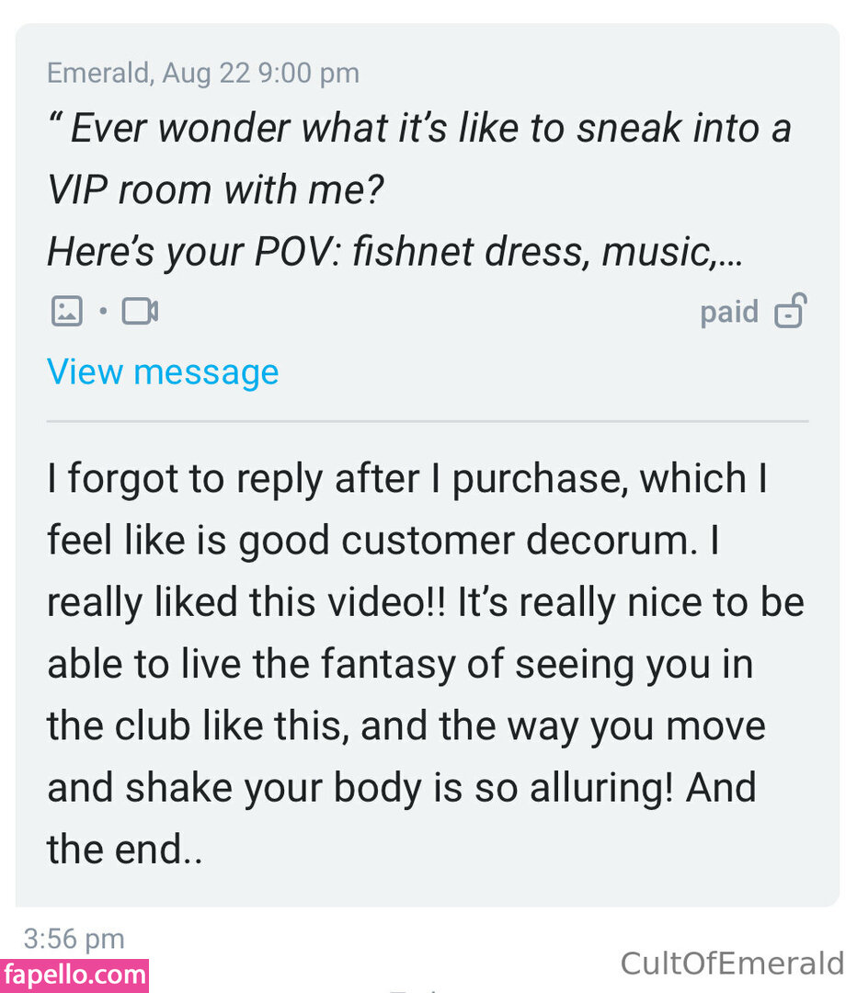The width and height of the screenshot is (857, 993).
Task: Click the reply line "I forgot to reply after"
Action: pos(406,479)
